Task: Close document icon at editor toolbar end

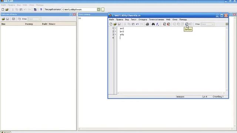Action: point(227,24)
